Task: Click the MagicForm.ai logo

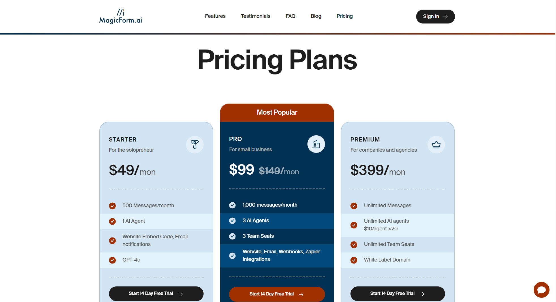Action: click(121, 16)
